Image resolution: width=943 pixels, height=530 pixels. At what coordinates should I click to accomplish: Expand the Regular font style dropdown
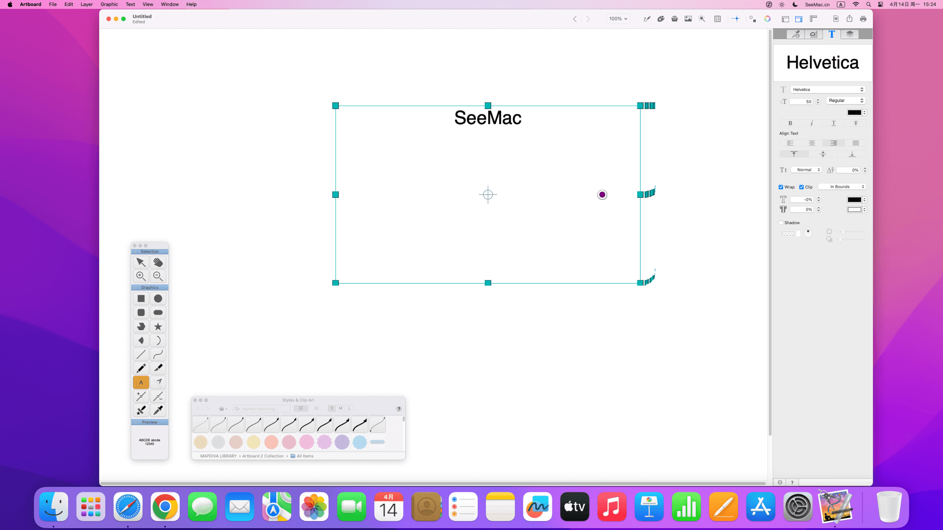(845, 101)
